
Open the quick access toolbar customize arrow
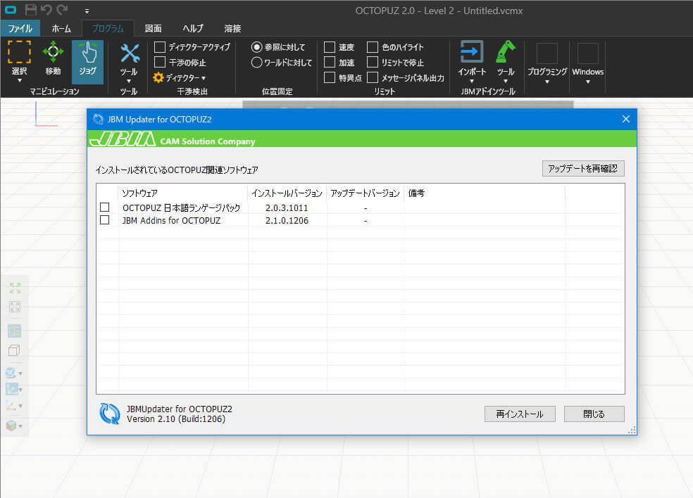87,11
